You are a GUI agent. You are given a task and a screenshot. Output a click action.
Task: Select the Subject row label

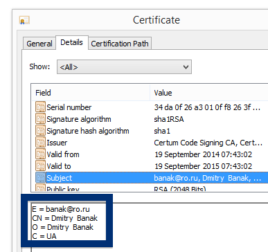coord(60,178)
